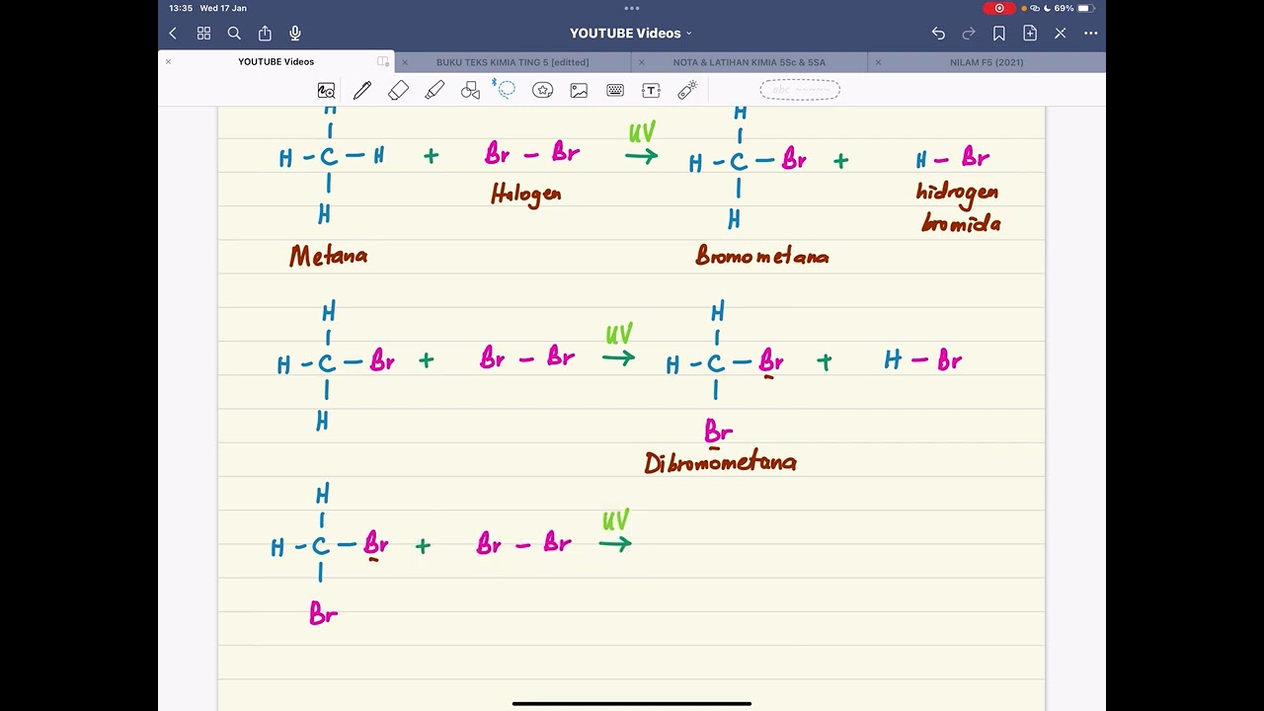1264x711 pixels.
Task: Select the Shapes tool
Action: (470, 91)
